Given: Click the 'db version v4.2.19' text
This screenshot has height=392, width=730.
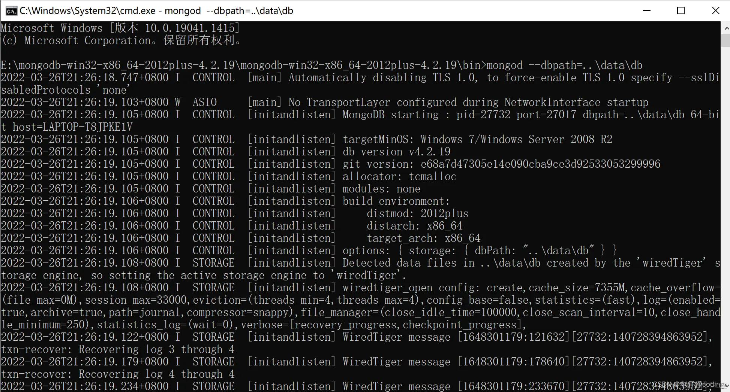Looking at the screenshot, I should 396,152.
